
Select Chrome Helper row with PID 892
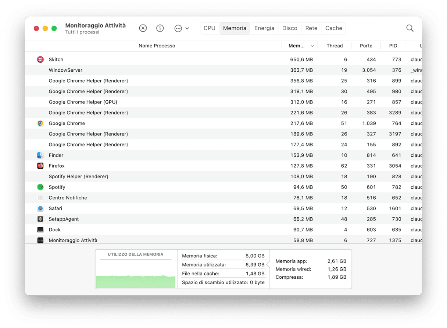pyautogui.click(x=223, y=145)
